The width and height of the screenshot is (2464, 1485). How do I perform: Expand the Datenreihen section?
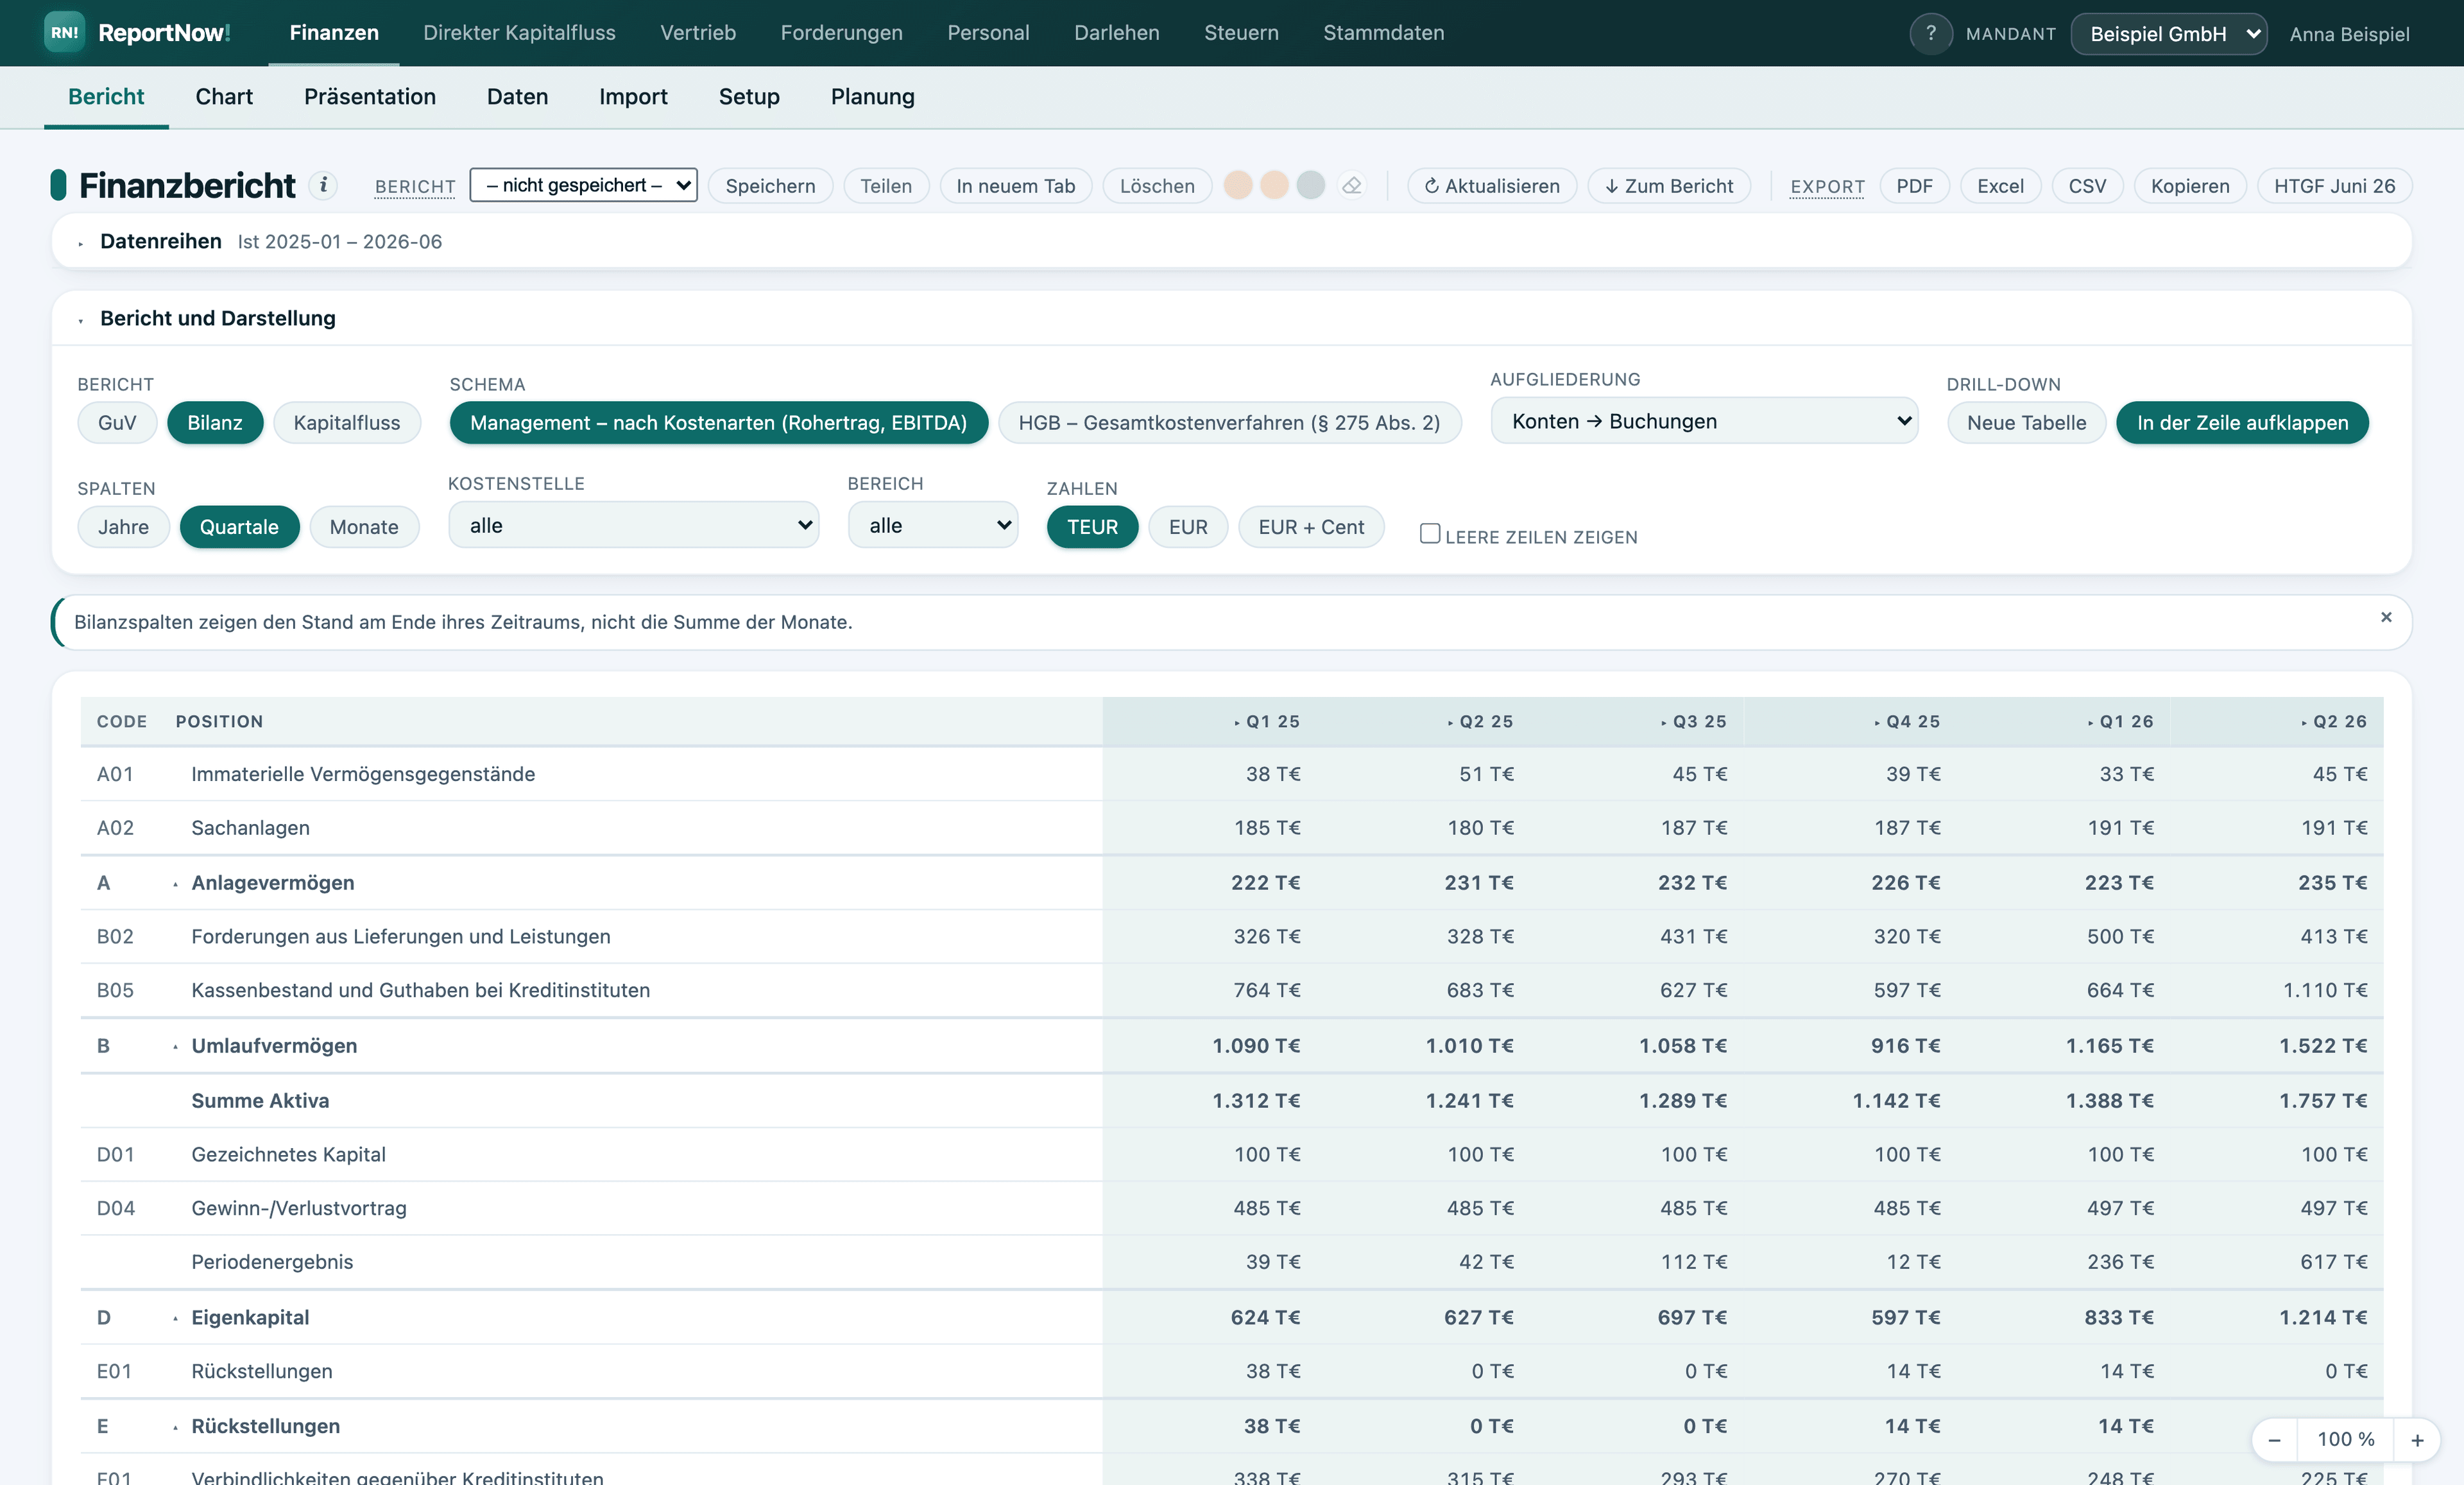80,243
